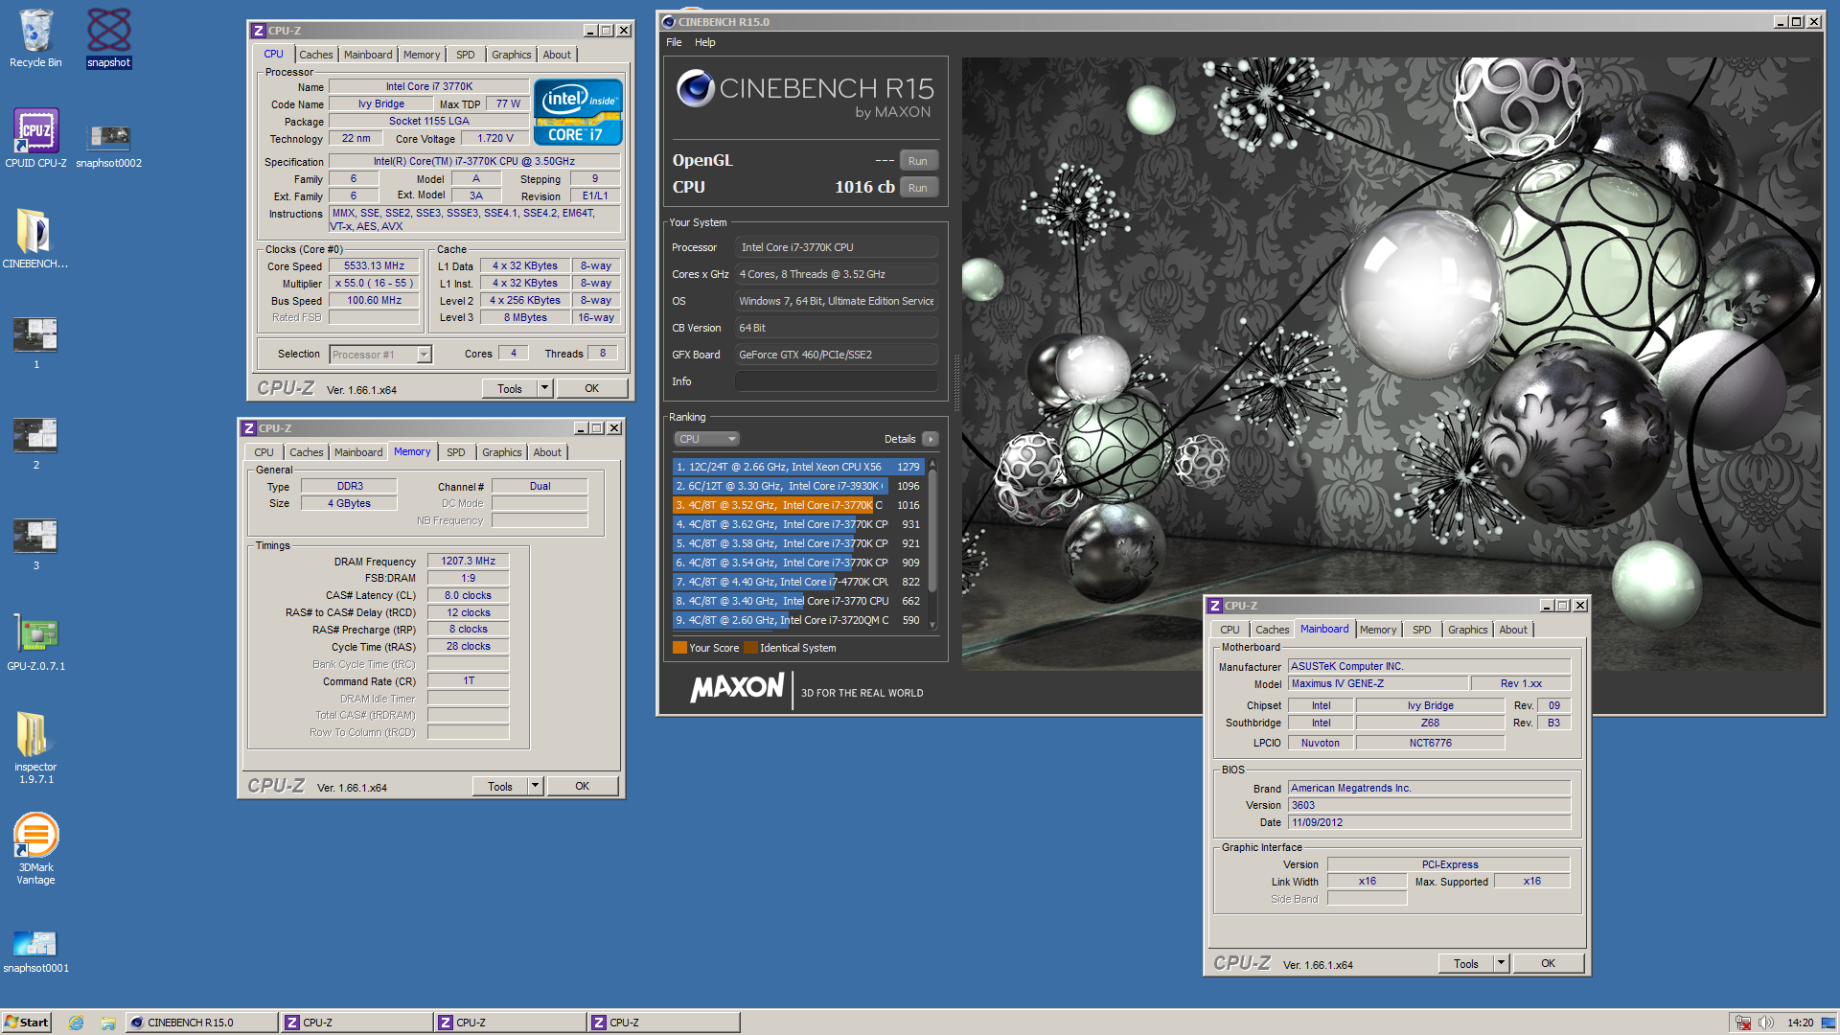The width and height of the screenshot is (1840, 1035).
Task: Click CPU-Z Memory window title icon
Action: [249, 428]
